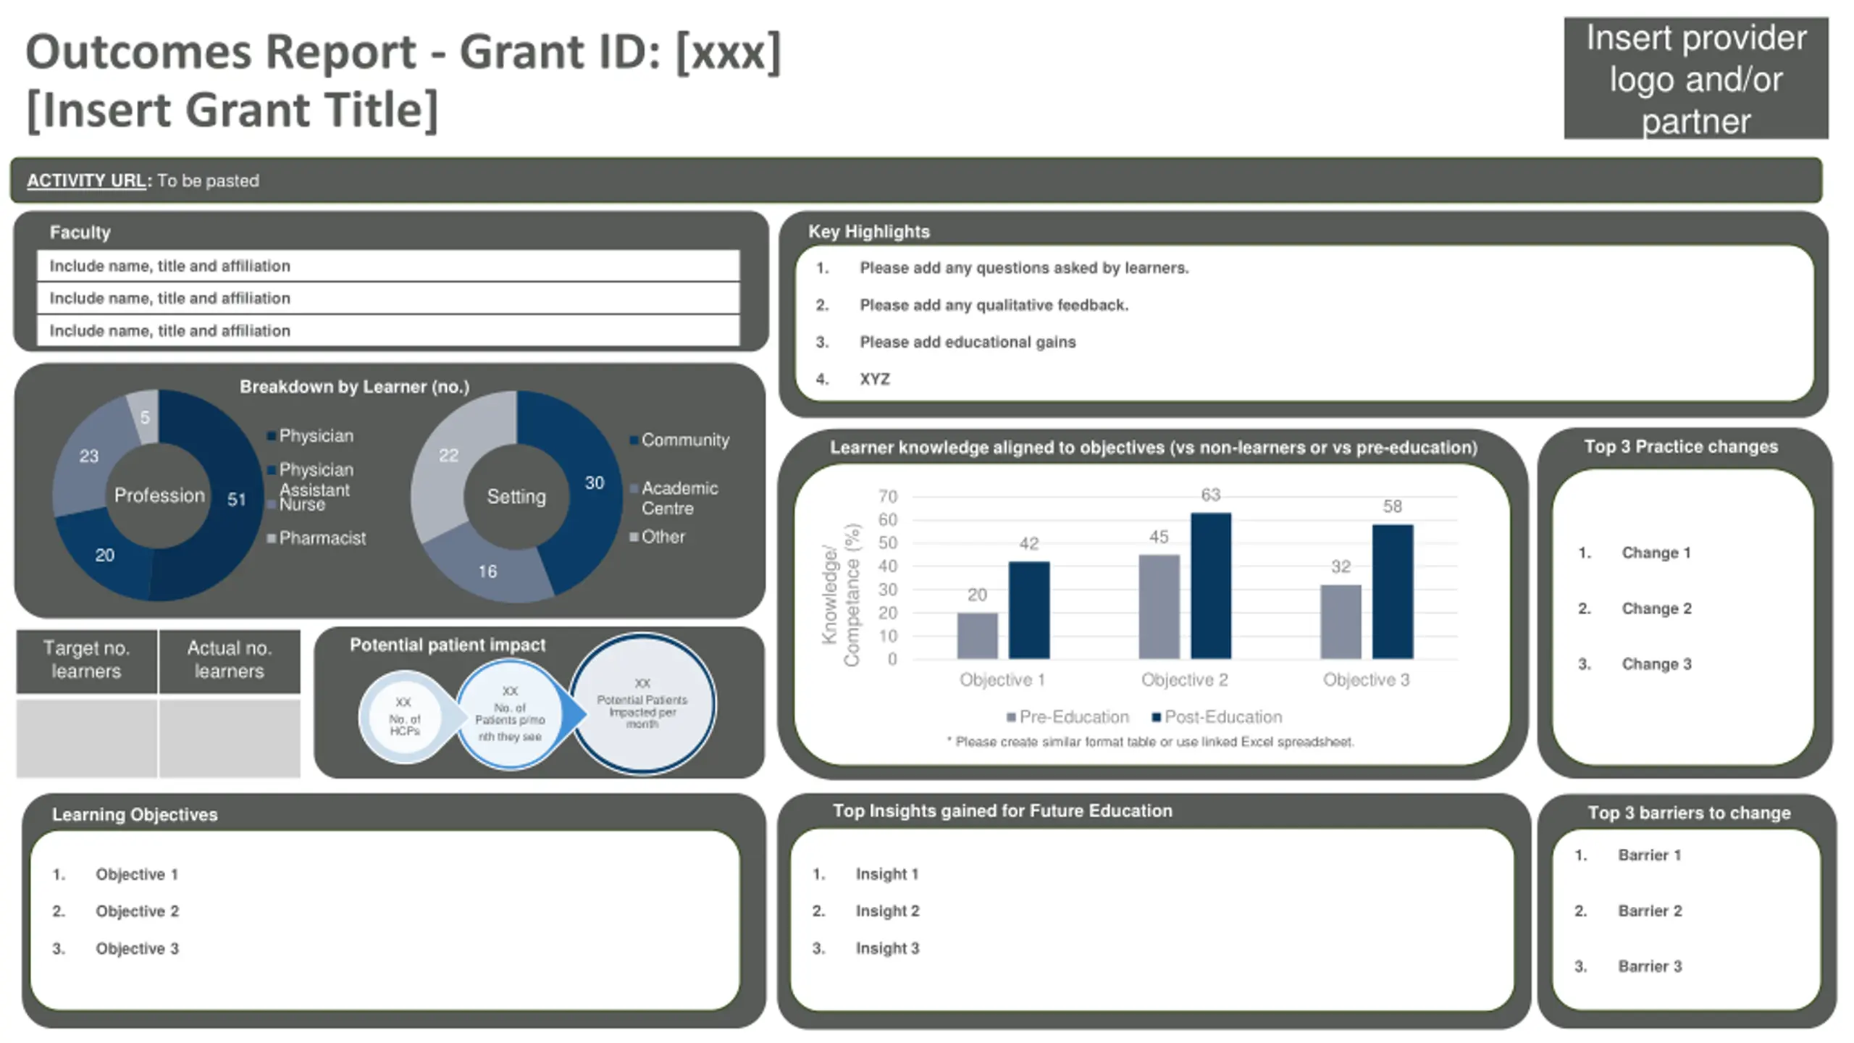Select the Change 2 list item
Viewport: 1854px width, 1043px height.
pos(1656,608)
